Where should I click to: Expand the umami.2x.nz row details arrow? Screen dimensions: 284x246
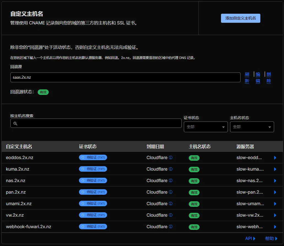275,204
